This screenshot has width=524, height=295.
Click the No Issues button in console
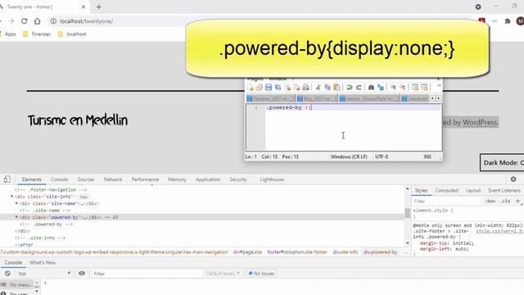(x=261, y=273)
